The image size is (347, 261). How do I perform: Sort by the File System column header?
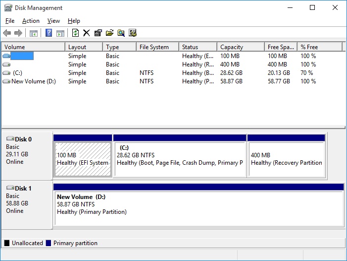click(x=156, y=47)
